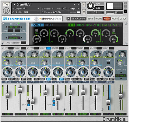Click RESET in the SNARE effects panel
The width and height of the screenshot is (161, 123).
49,25
